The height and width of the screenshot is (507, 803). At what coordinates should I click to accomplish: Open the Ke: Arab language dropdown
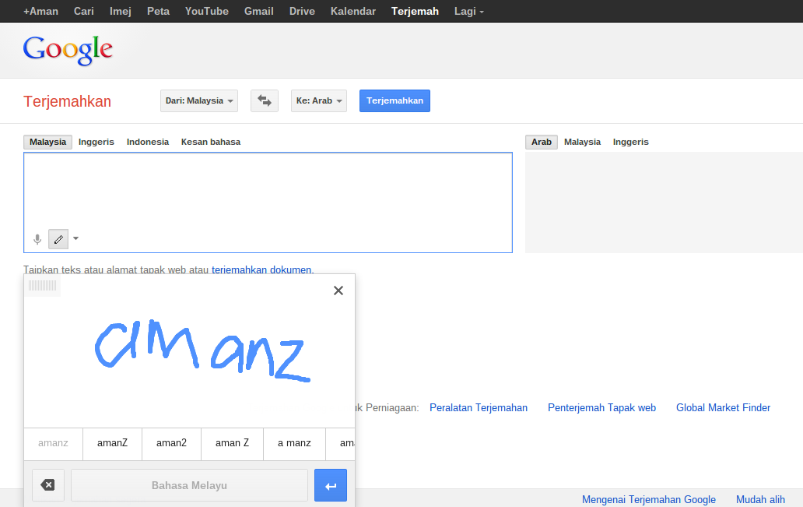(x=319, y=100)
